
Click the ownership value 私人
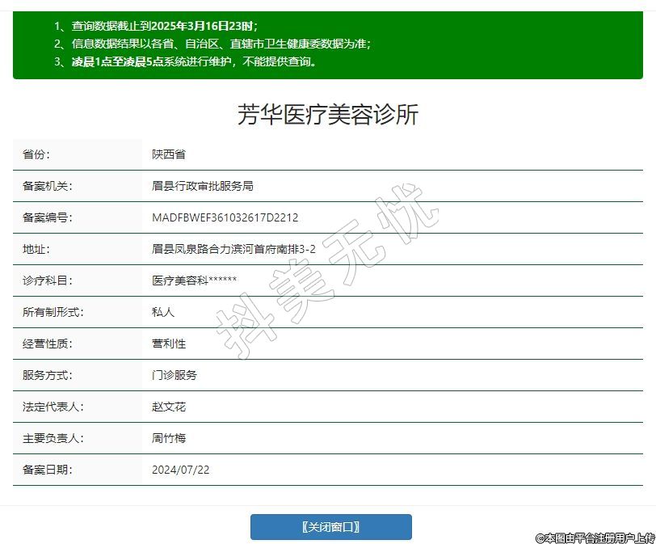[162, 312]
